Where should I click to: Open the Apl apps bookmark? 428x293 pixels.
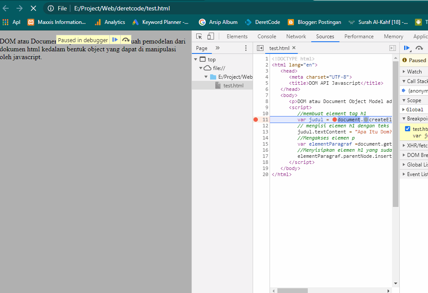pos(11,22)
